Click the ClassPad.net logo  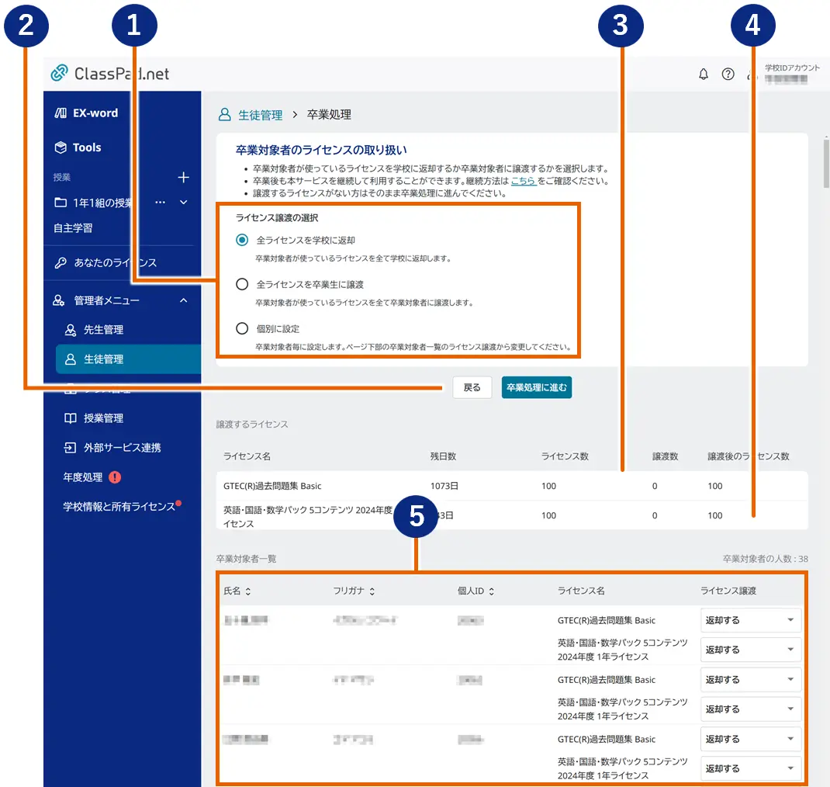(110, 74)
